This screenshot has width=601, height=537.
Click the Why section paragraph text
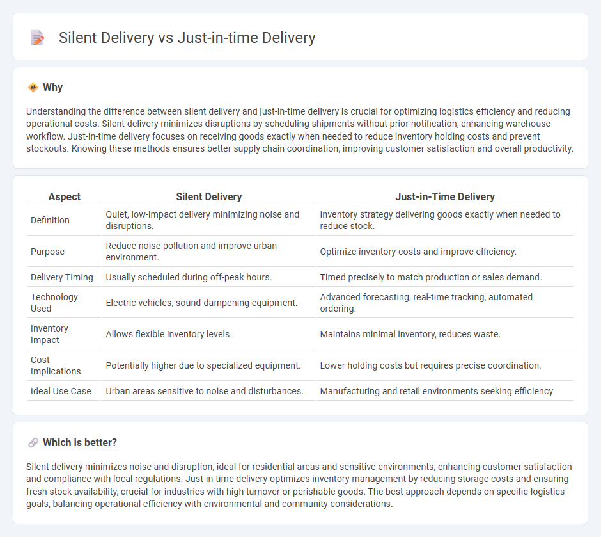[300, 130]
